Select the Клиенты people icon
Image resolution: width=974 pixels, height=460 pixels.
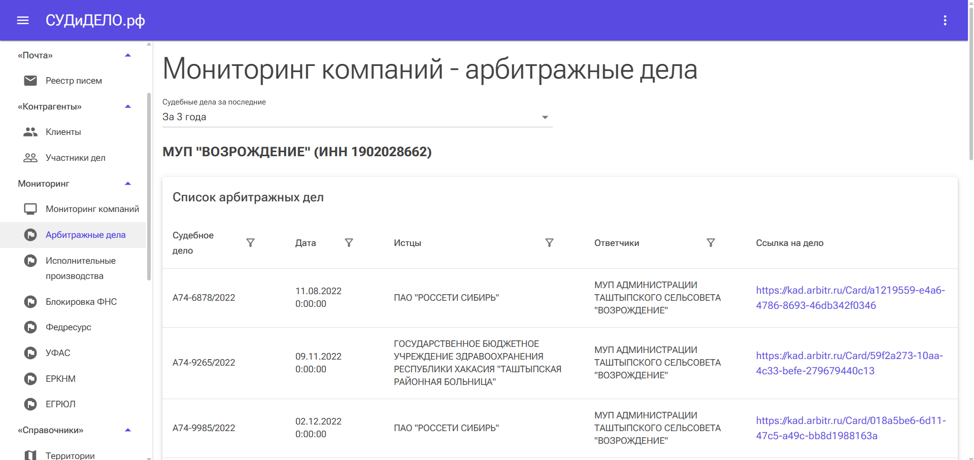tap(30, 131)
